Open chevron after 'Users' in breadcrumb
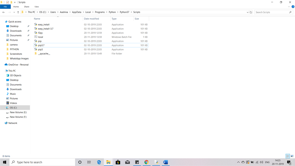Image resolution: width=295 pixels, height=166 pixels. point(58,12)
